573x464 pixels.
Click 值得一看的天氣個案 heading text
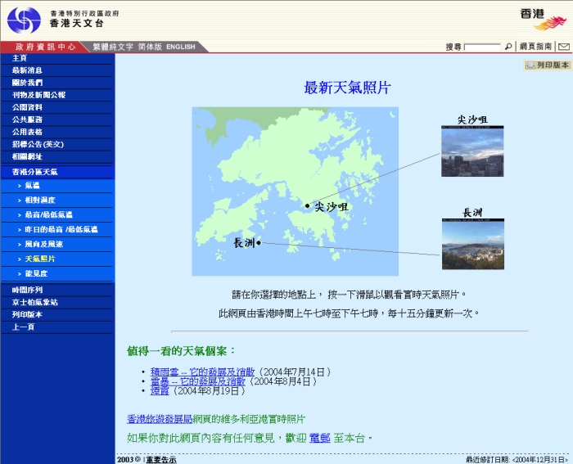(x=181, y=351)
